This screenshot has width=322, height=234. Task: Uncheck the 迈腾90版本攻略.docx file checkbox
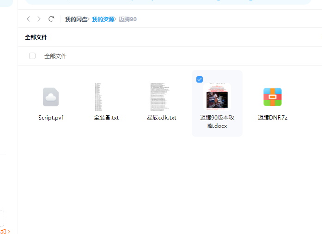coord(200,79)
